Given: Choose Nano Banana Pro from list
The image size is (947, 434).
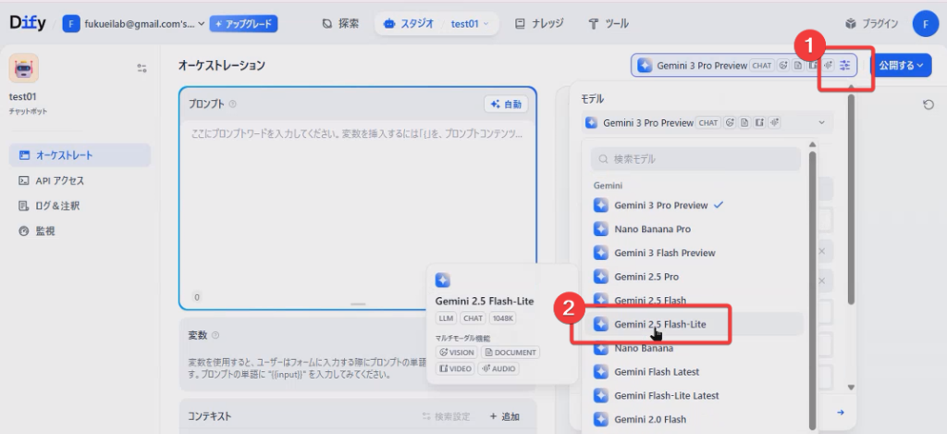Looking at the screenshot, I should (x=652, y=229).
